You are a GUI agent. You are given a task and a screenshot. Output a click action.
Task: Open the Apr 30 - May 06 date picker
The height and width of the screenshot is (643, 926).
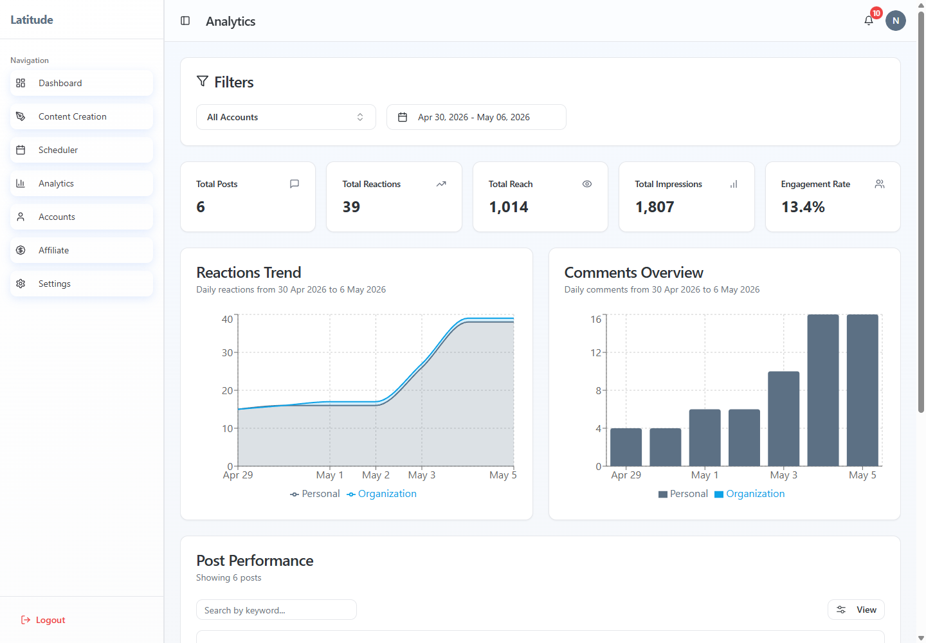(x=477, y=117)
